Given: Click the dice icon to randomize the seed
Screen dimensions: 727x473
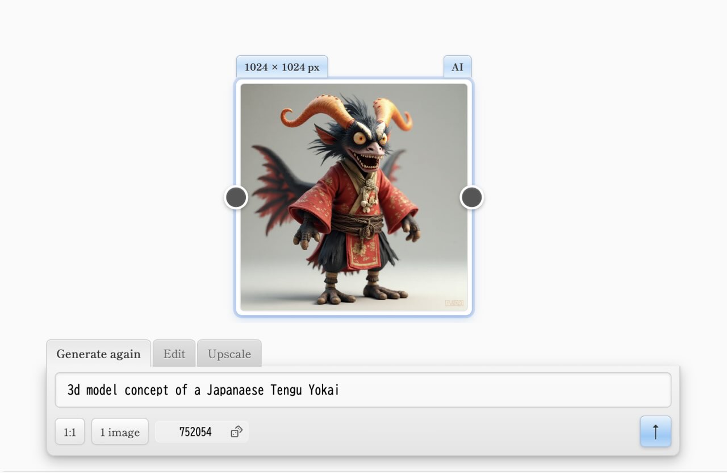Looking at the screenshot, I should [x=236, y=431].
